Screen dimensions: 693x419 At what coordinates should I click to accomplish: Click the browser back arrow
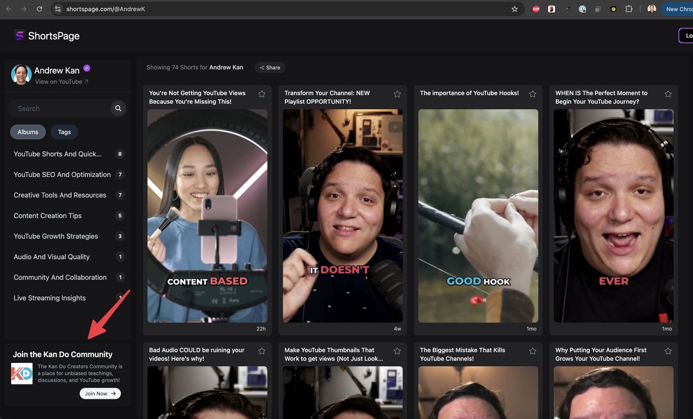tap(9, 9)
